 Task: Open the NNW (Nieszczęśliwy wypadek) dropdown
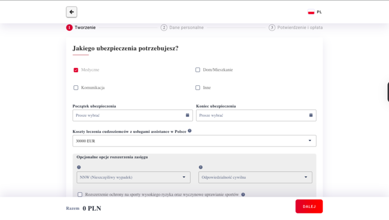133,177
